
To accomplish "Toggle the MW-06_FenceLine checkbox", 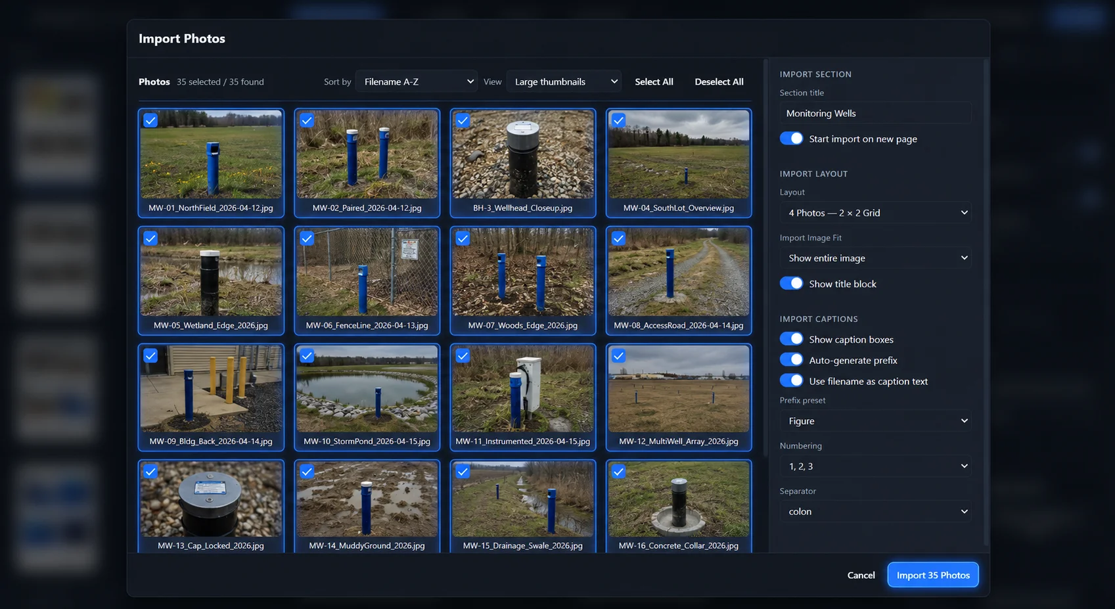I will tap(307, 238).
